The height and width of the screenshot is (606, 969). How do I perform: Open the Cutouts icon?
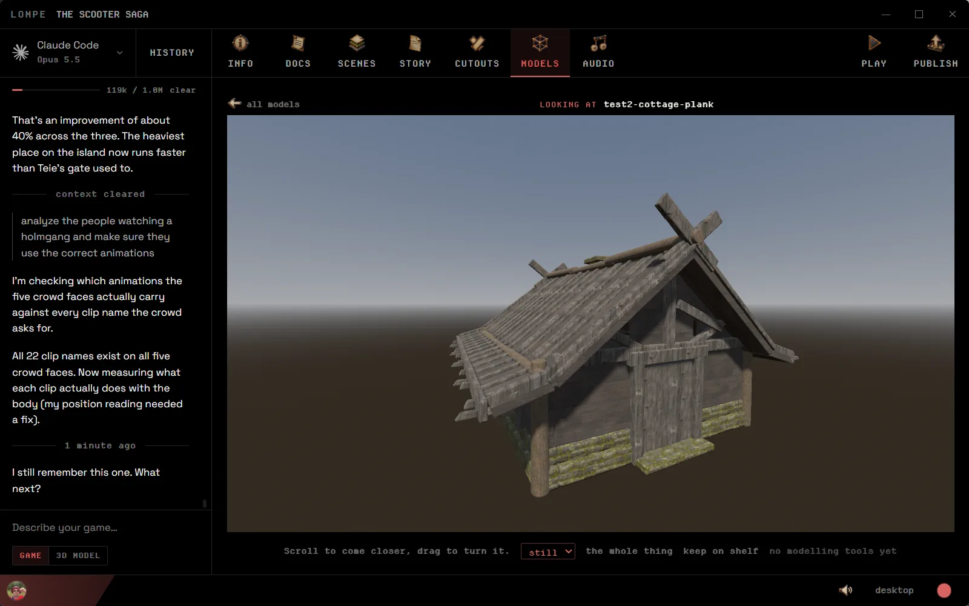[477, 43]
